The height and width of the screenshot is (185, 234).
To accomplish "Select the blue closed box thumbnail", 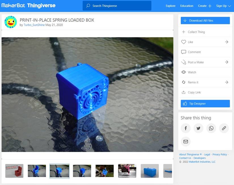I will click(149, 171).
